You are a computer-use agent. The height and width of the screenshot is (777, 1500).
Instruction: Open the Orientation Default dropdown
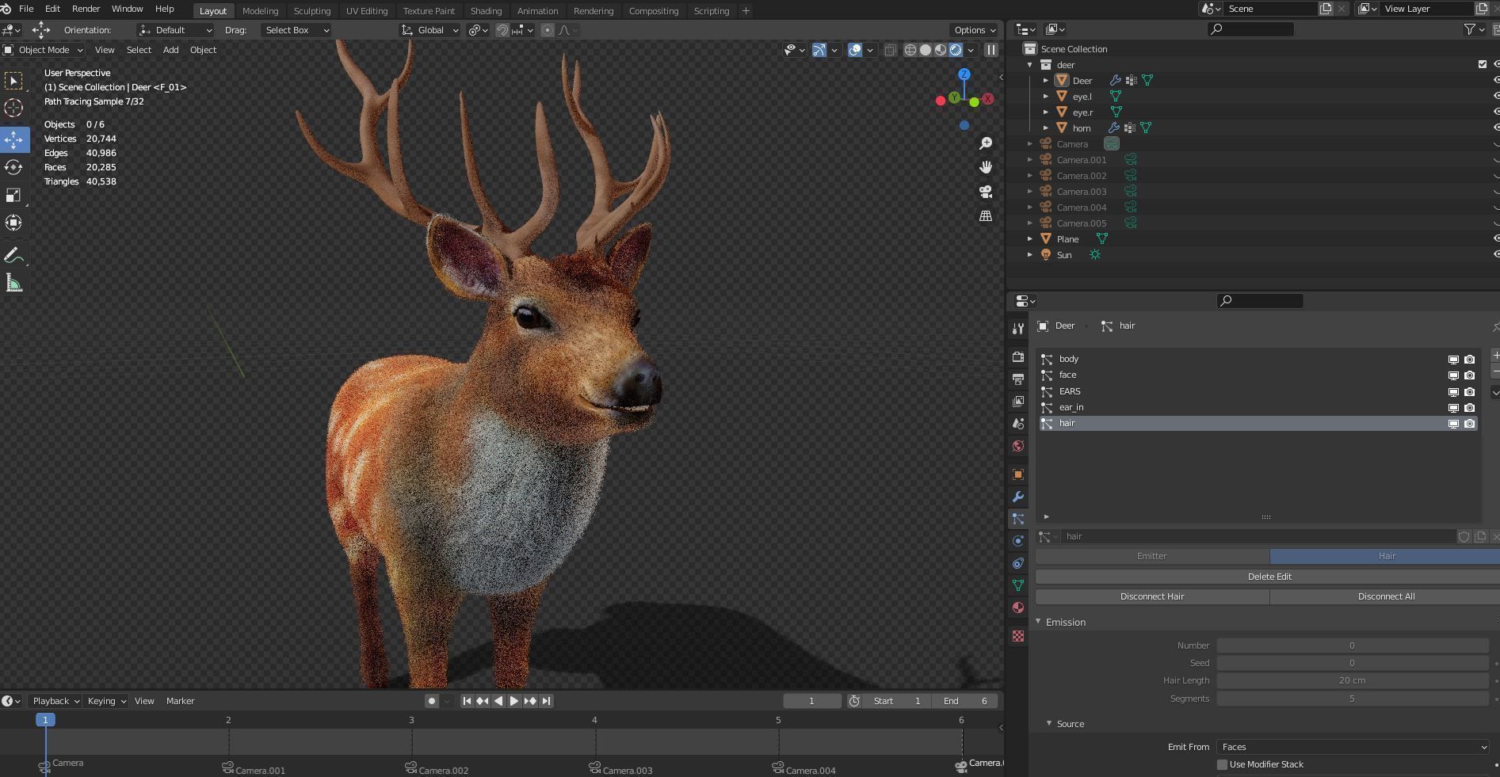[175, 30]
